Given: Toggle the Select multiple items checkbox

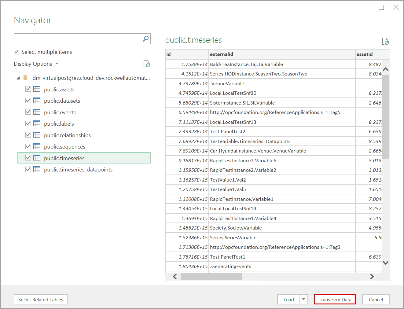Looking at the screenshot, I should [x=17, y=52].
